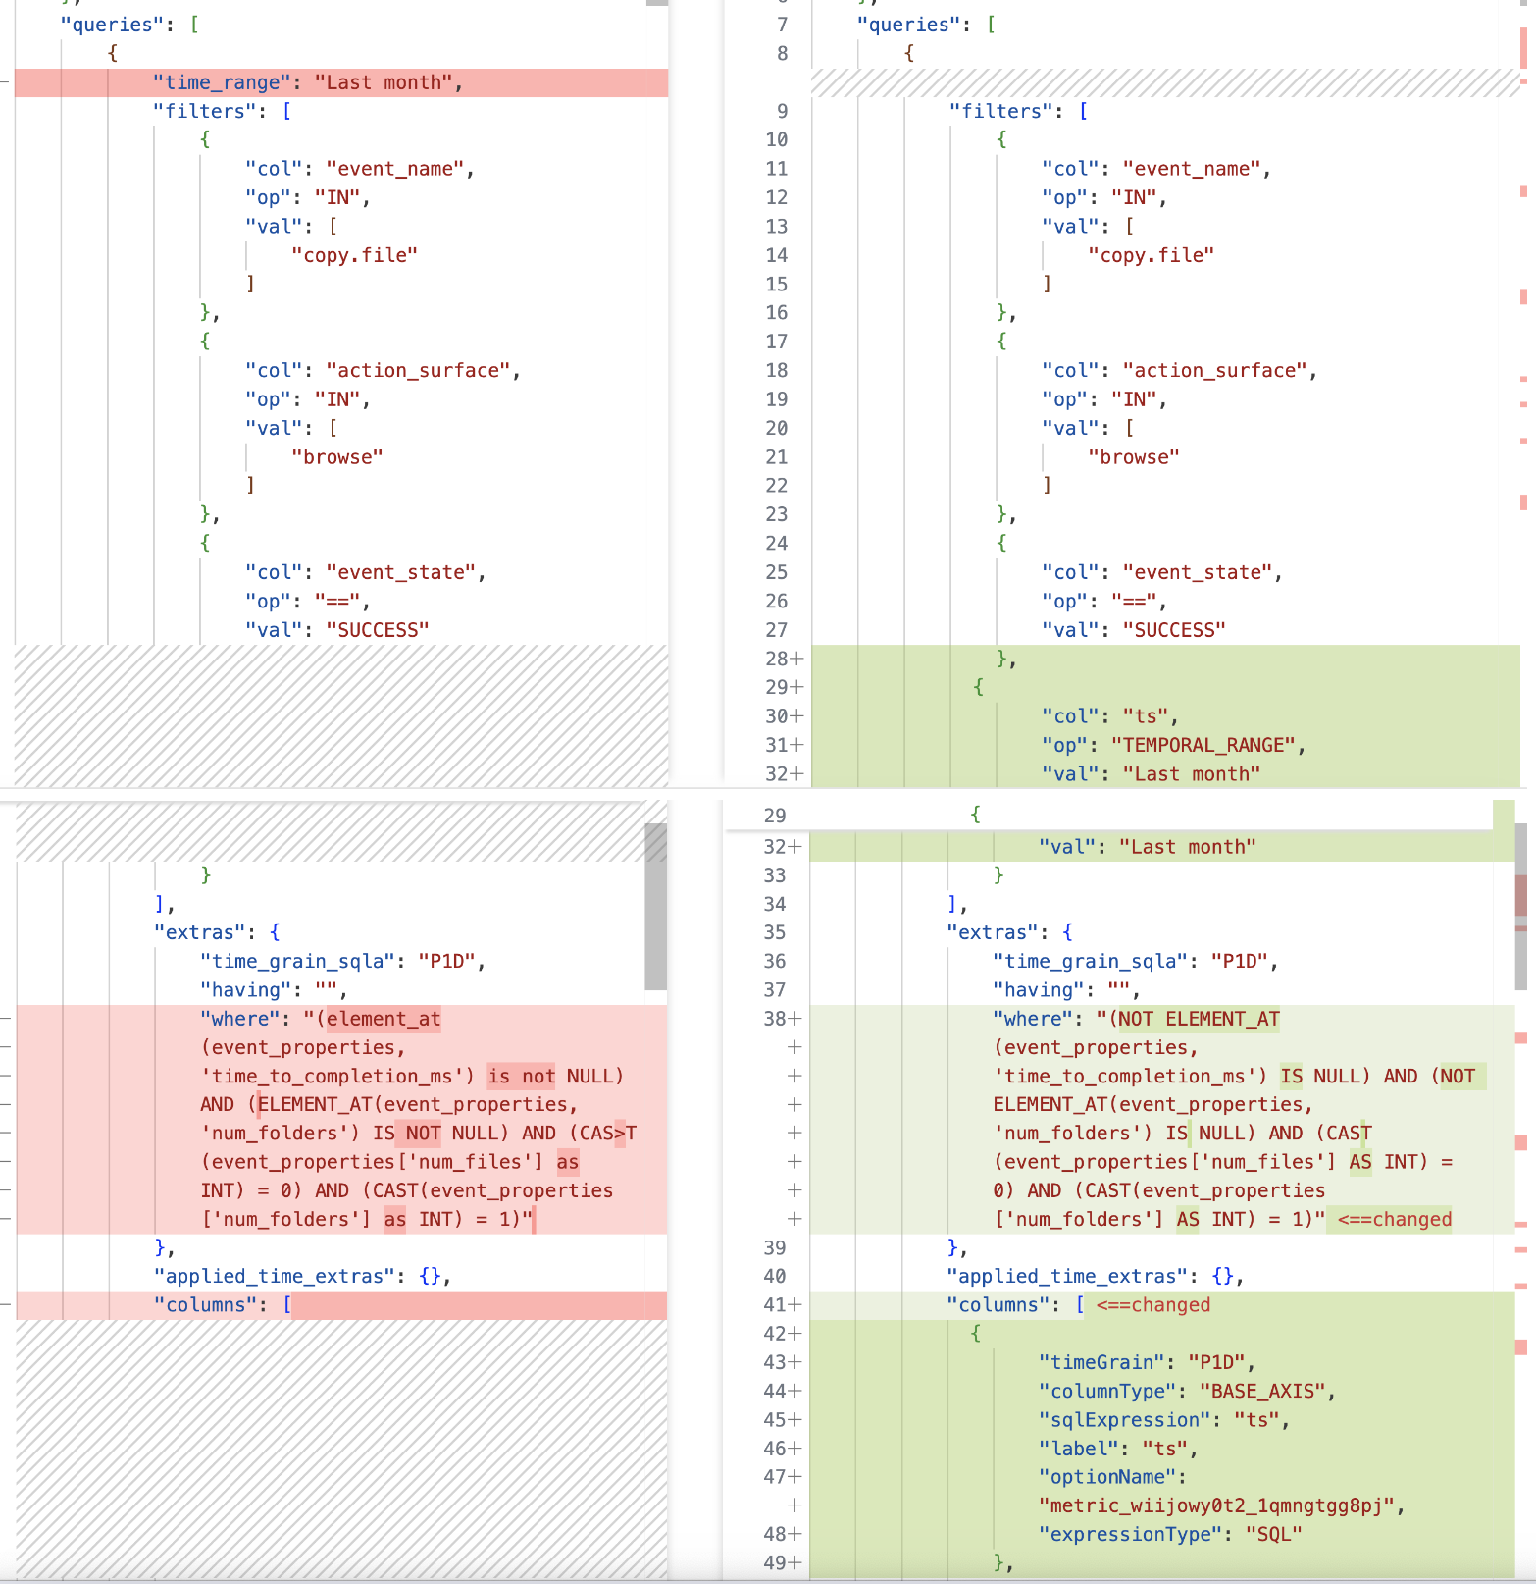
Task: Click gutter line number 25
Action: point(777,572)
